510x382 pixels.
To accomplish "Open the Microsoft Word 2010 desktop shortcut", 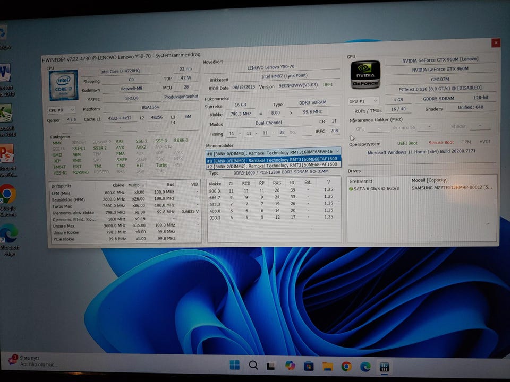I will coord(6,80).
